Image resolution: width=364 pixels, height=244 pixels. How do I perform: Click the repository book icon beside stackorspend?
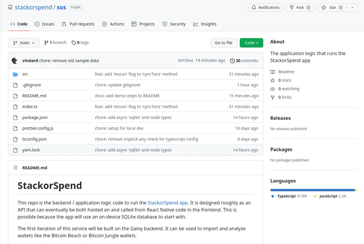pos(10,7)
